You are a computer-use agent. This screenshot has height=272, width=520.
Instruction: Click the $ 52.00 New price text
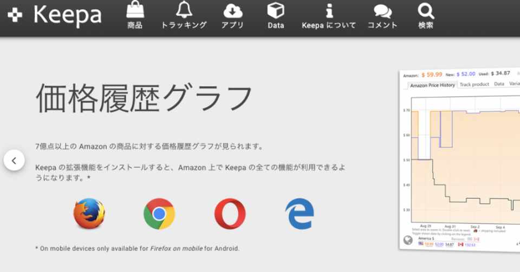pyautogui.click(x=466, y=74)
